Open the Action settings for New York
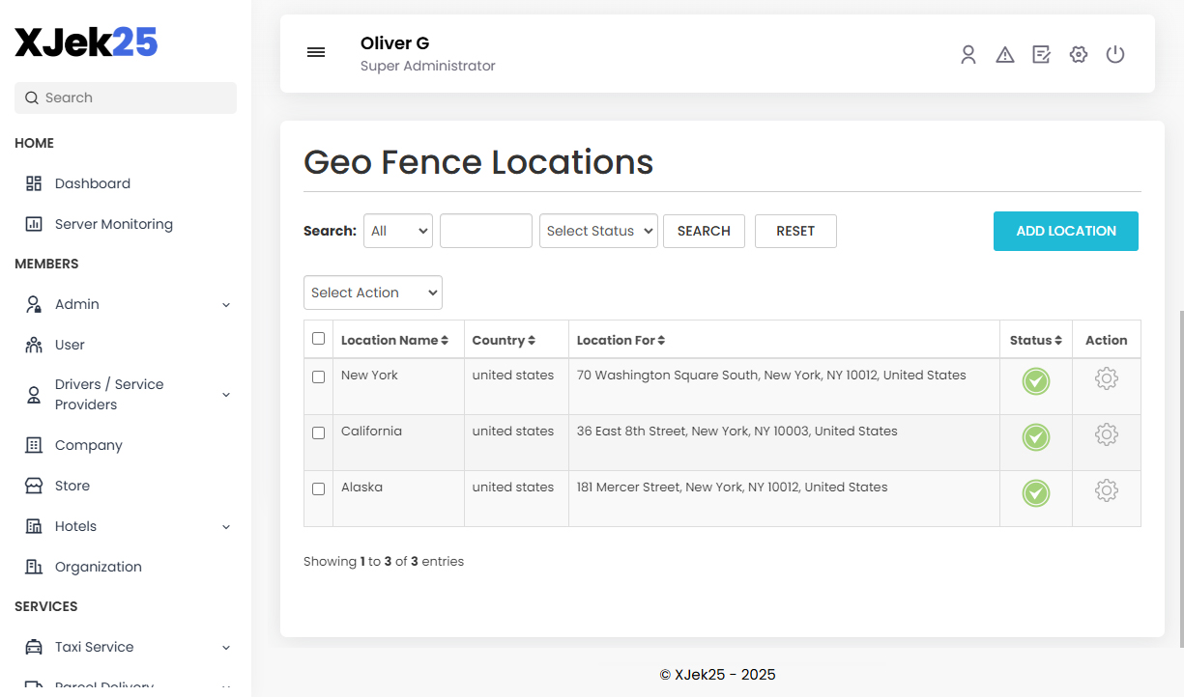 click(x=1106, y=378)
